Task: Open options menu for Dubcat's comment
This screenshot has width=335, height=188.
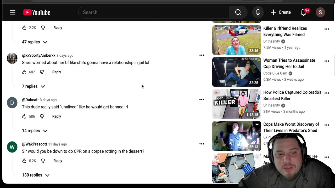Action: tap(202, 99)
